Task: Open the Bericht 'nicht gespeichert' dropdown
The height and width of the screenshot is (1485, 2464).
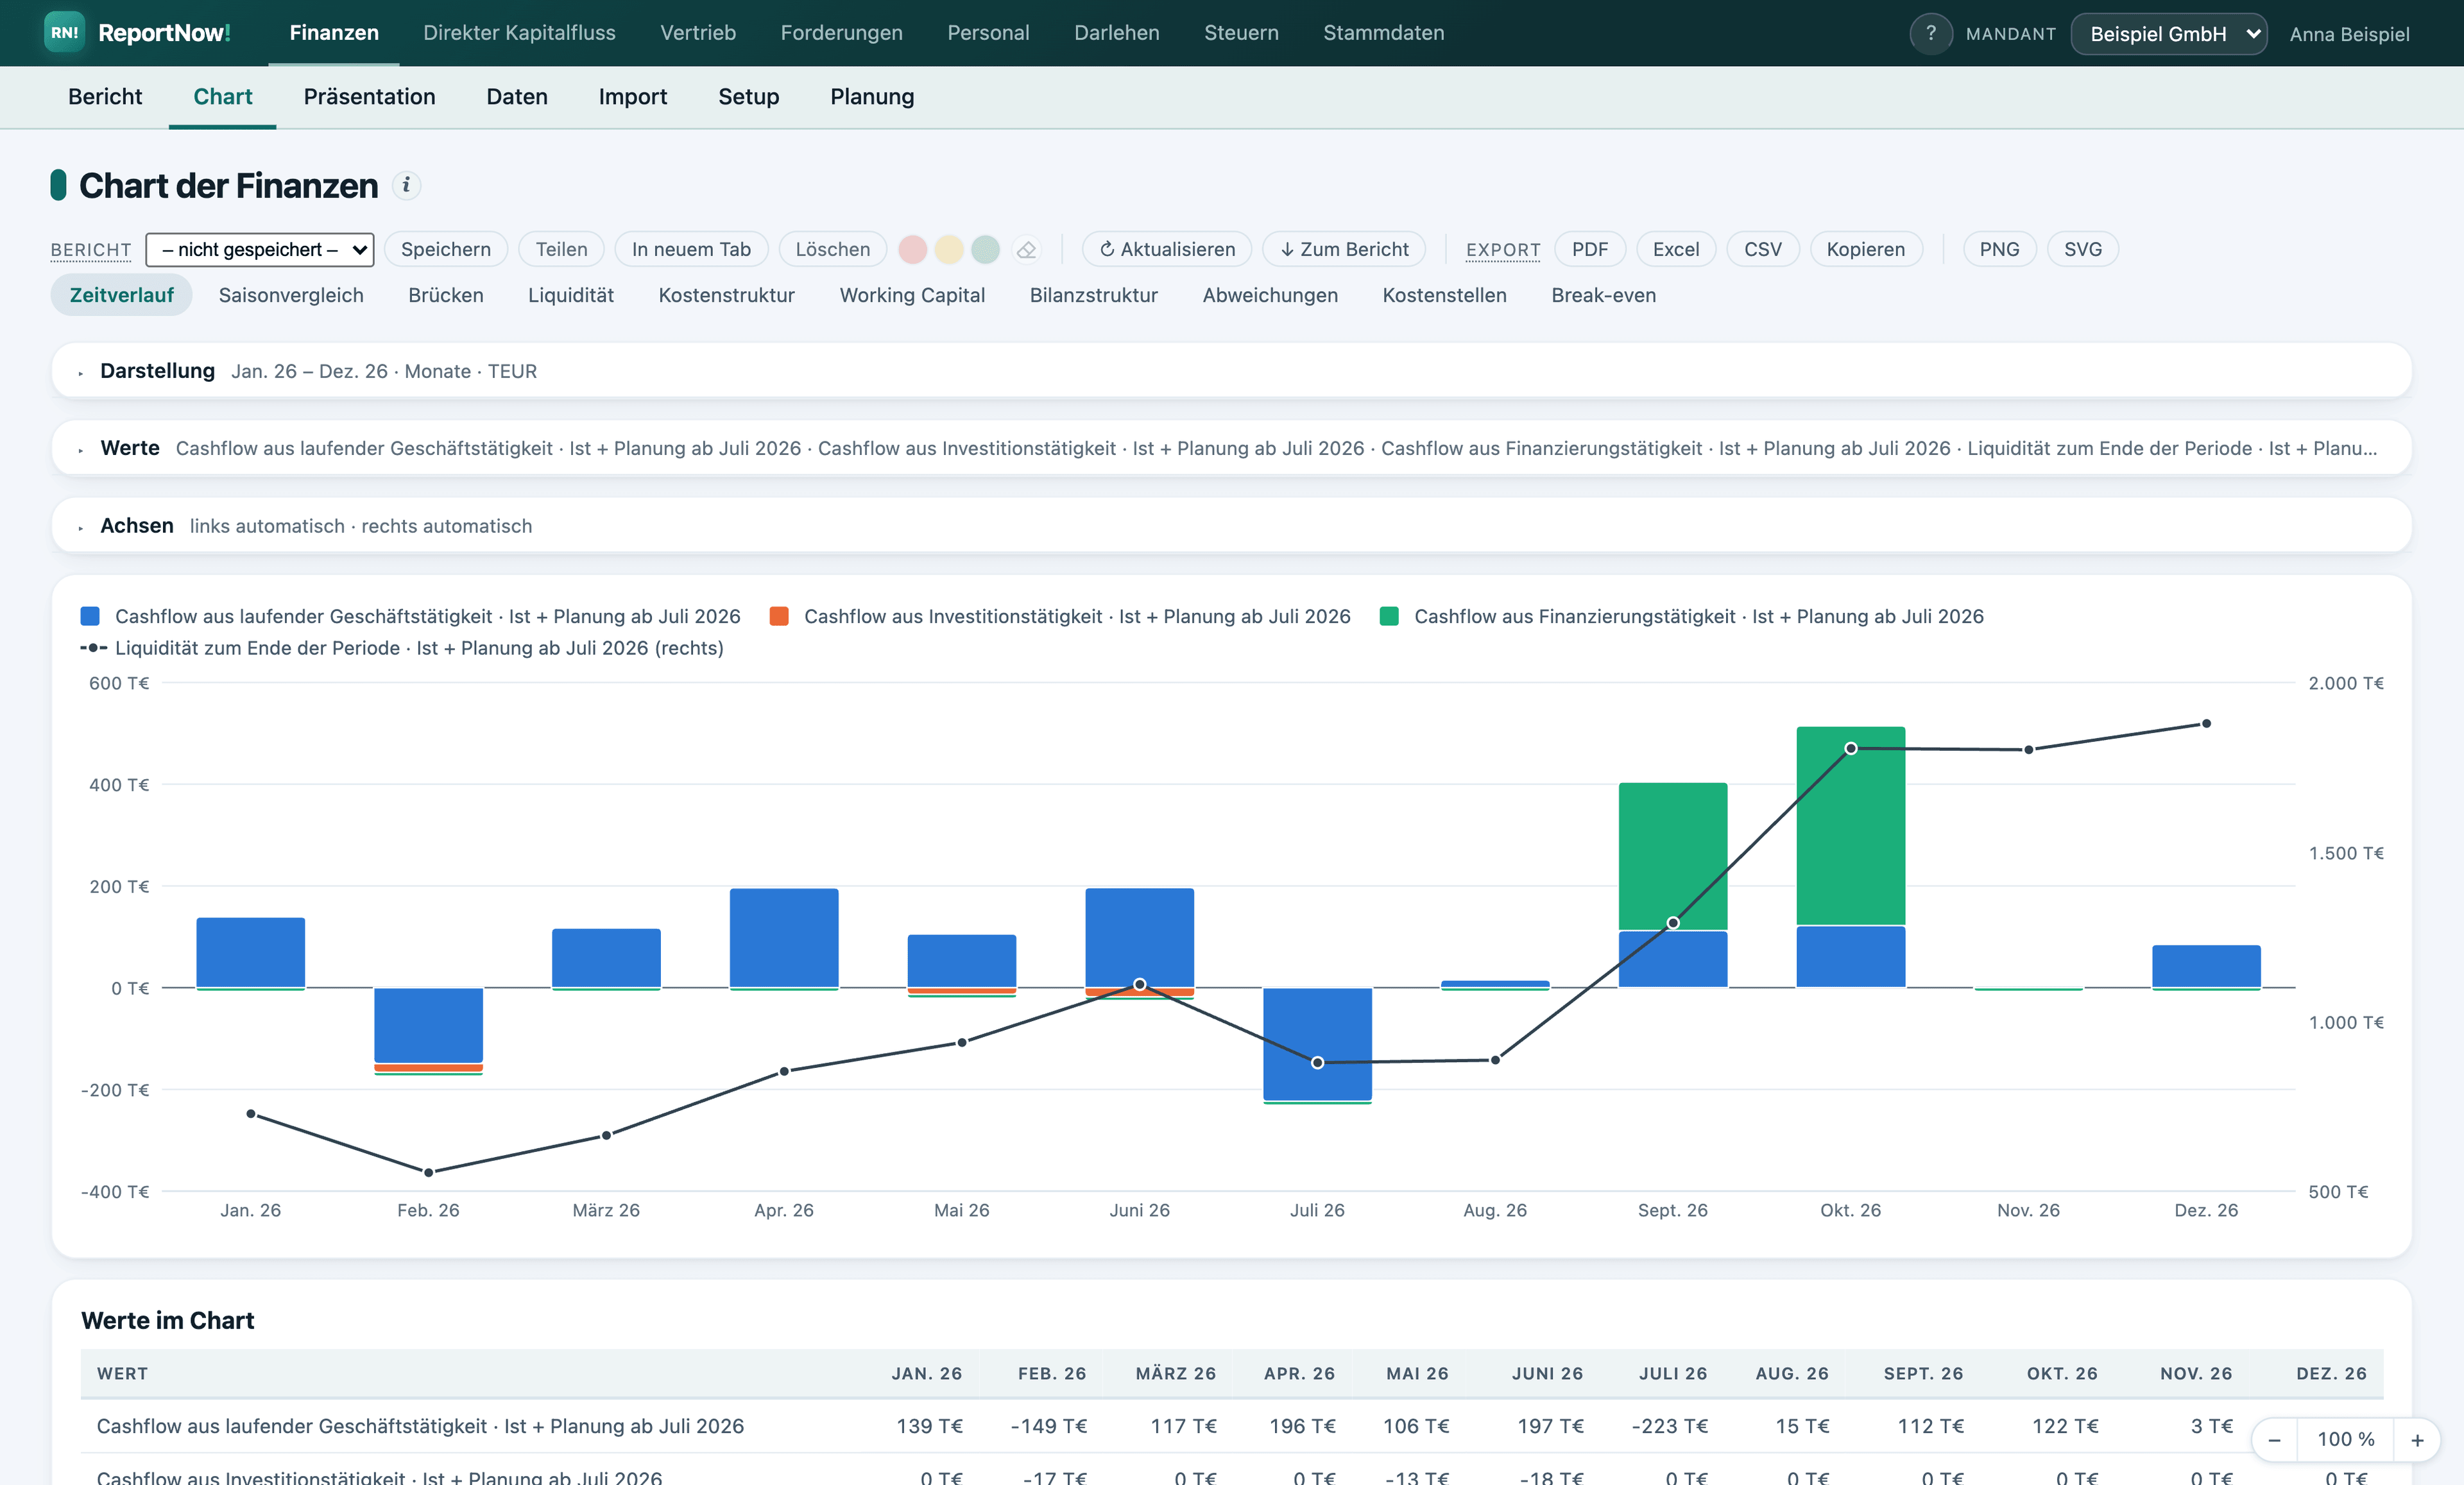Action: (260, 249)
